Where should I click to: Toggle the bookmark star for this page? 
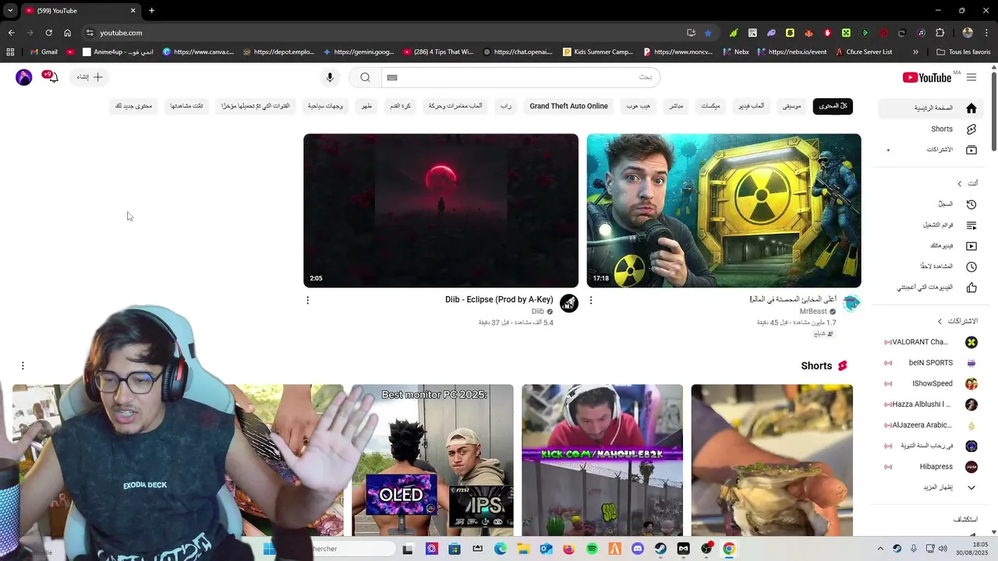(708, 33)
